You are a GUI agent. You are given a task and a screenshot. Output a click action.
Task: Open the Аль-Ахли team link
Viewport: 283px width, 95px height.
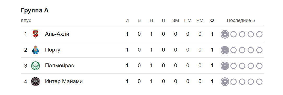point(57,34)
